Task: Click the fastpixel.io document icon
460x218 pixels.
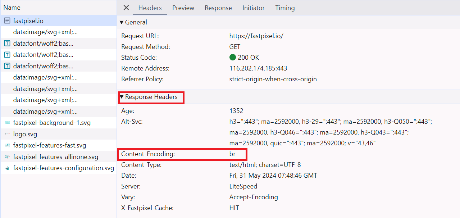Action: pyautogui.click(x=7, y=21)
